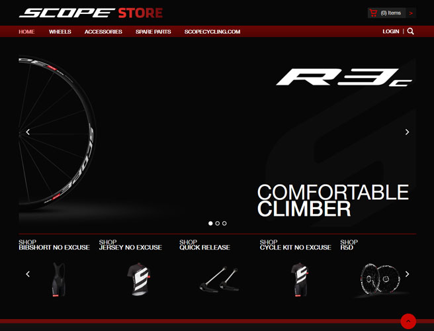Viewport: 434px width, 331px height.
Task: Open the shopping cart icon
Action: [x=373, y=13]
